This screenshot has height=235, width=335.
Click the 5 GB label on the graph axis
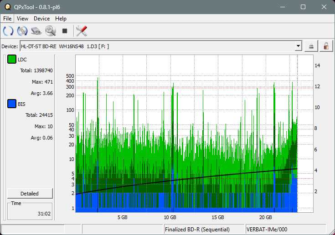tap(123, 217)
